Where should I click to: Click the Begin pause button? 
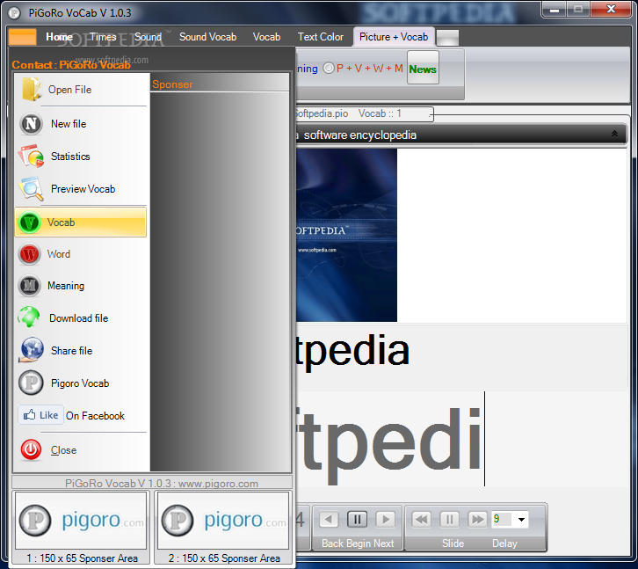click(x=358, y=519)
